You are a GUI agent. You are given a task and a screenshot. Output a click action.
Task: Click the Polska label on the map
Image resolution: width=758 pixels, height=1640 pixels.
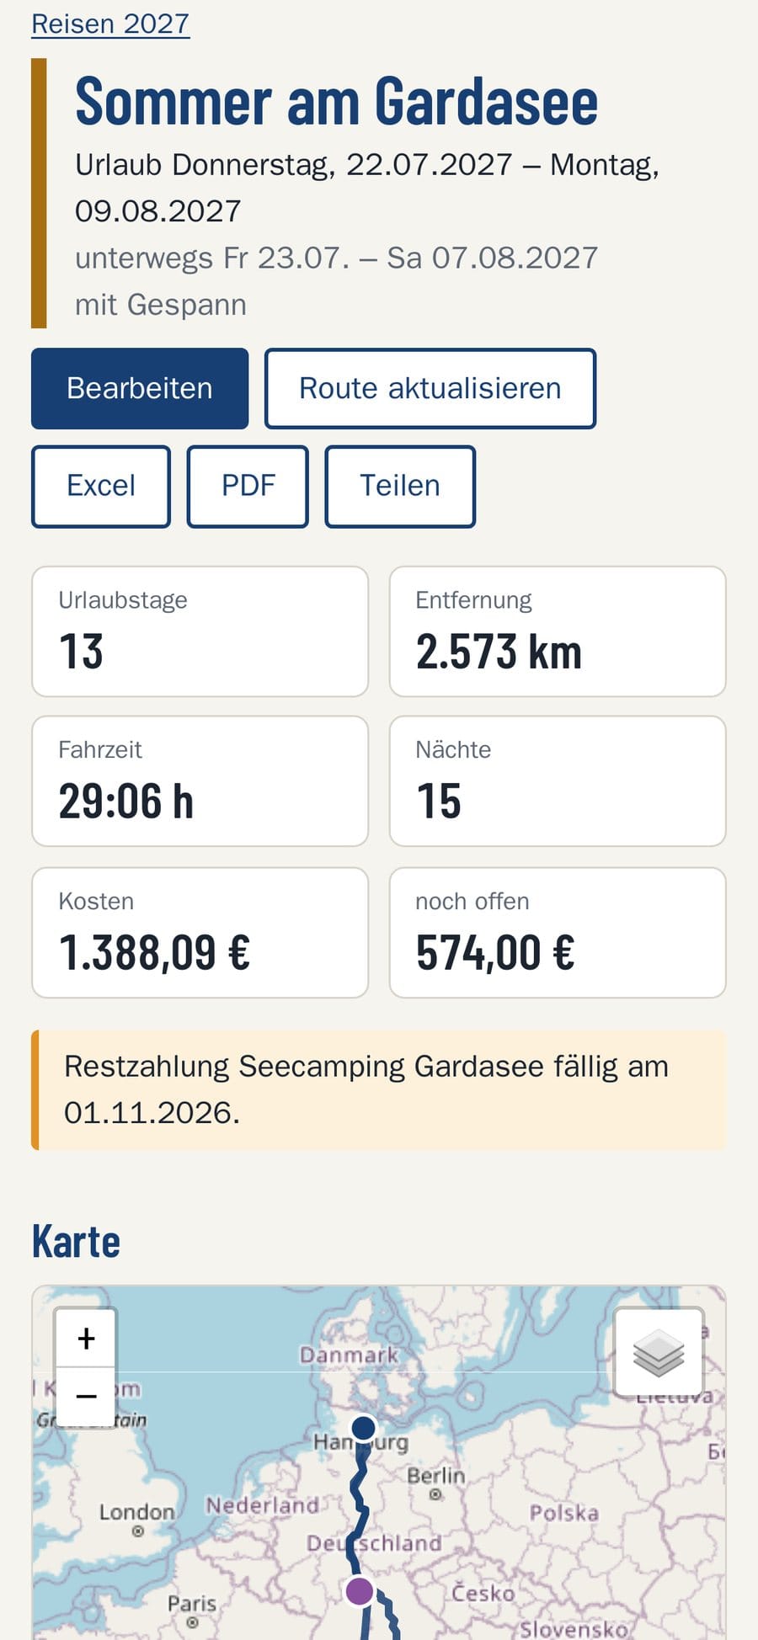563,1513
